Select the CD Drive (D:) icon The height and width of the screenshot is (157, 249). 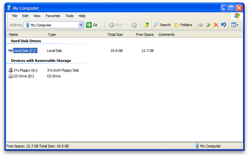(x=10, y=76)
